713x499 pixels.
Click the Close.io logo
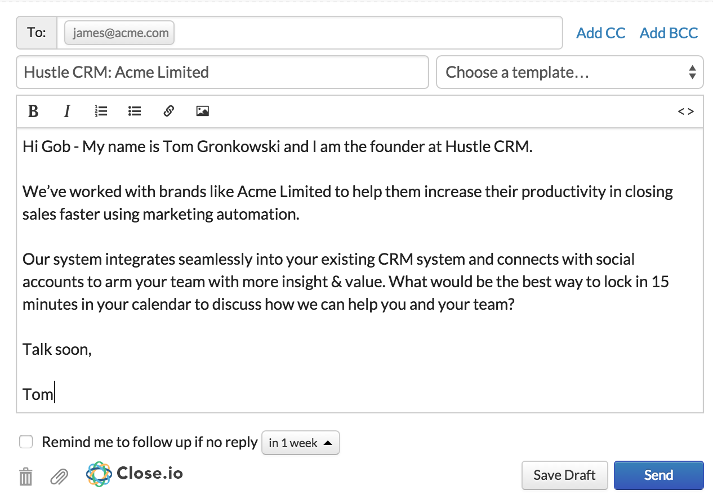(135, 474)
